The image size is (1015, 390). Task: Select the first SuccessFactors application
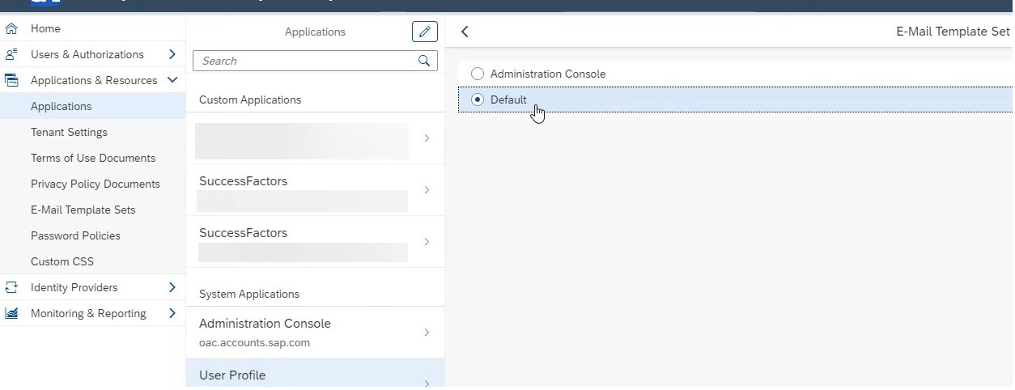(315, 190)
